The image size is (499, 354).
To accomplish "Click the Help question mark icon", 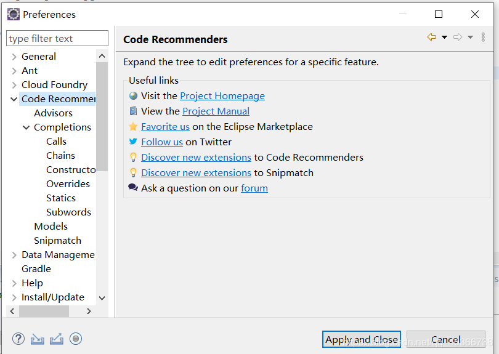I will (18, 339).
